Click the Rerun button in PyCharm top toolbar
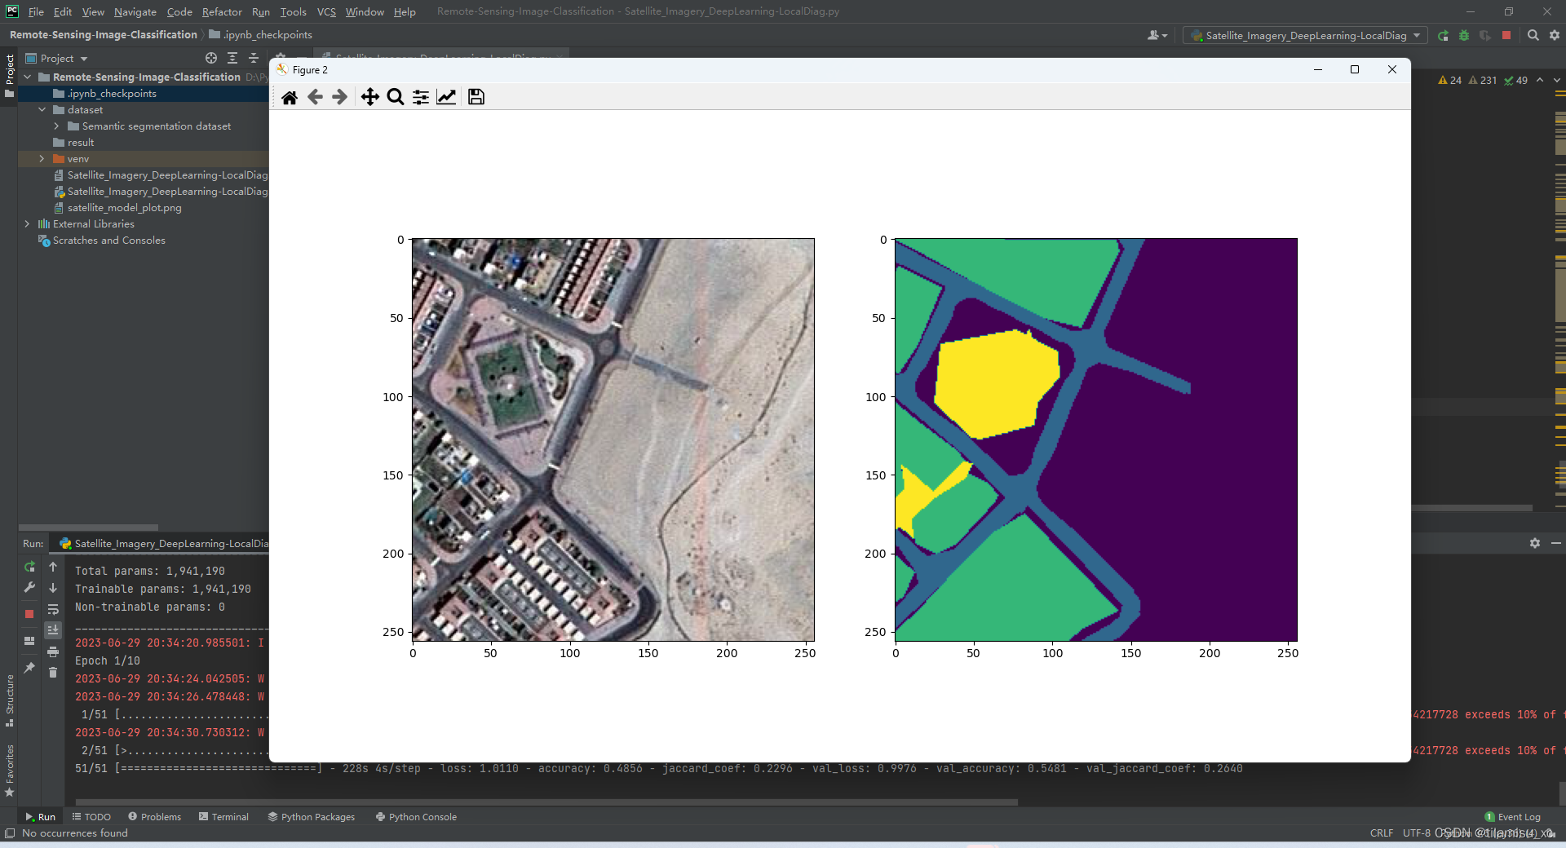 click(x=1443, y=35)
